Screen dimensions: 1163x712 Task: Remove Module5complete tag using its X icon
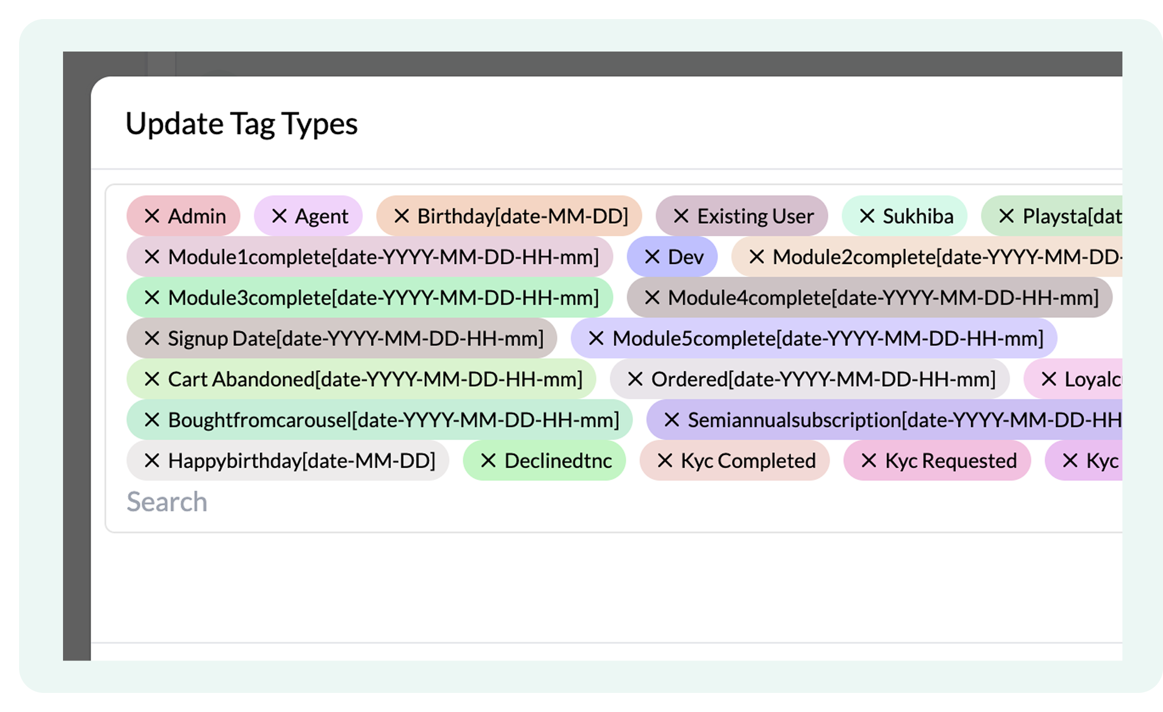click(596, 339)
